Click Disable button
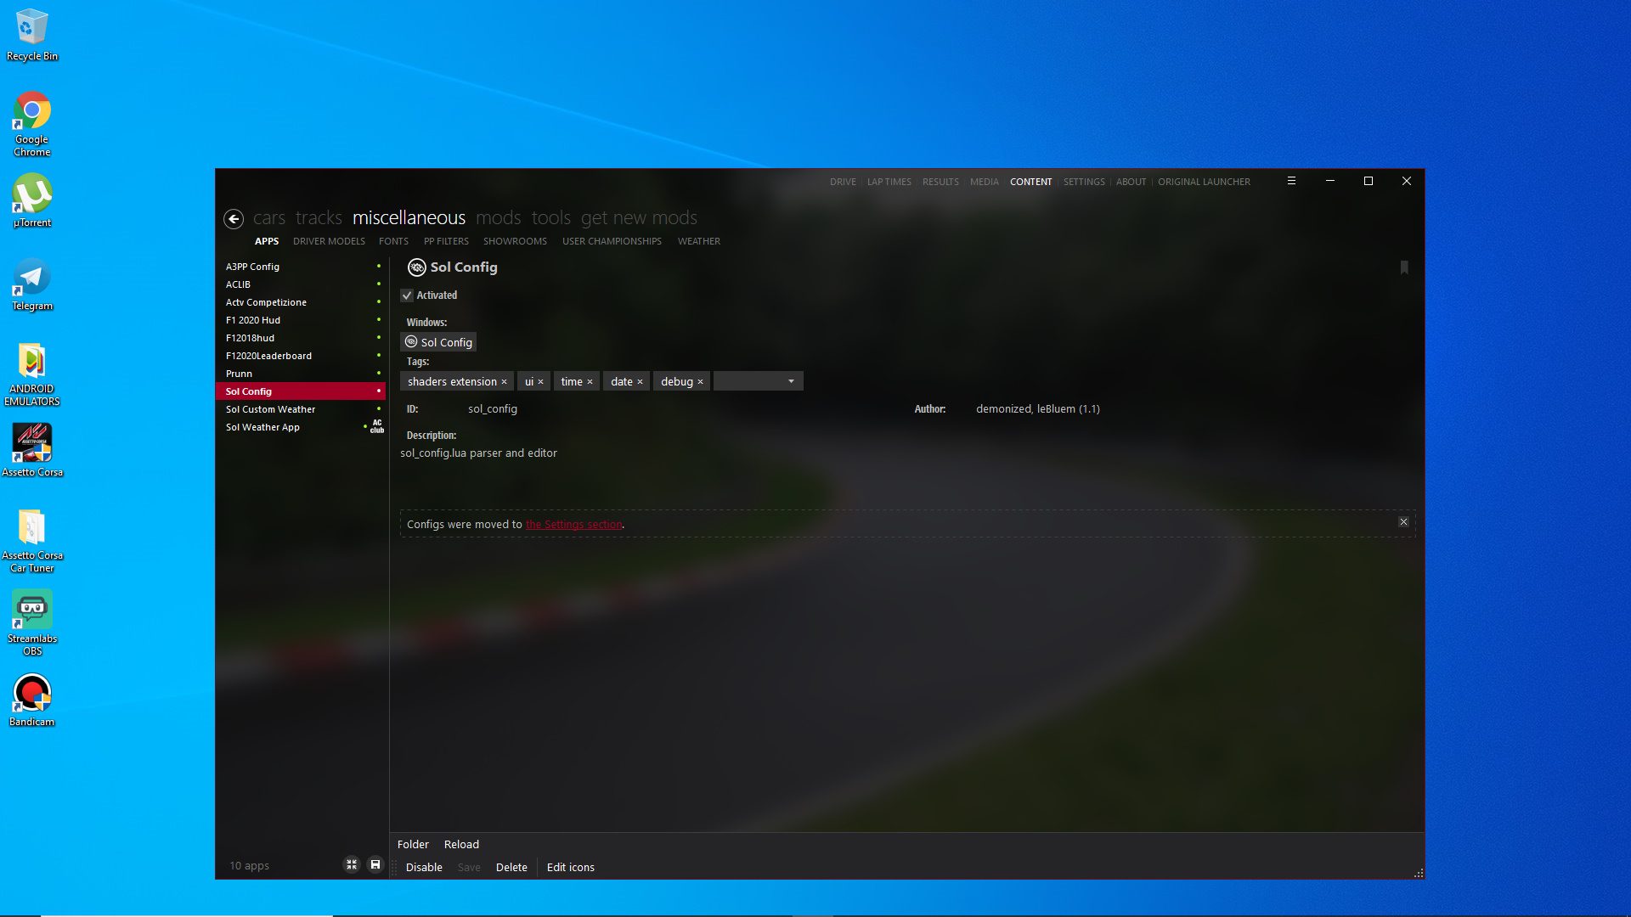The image size is (1631, 917). [424, 867]
